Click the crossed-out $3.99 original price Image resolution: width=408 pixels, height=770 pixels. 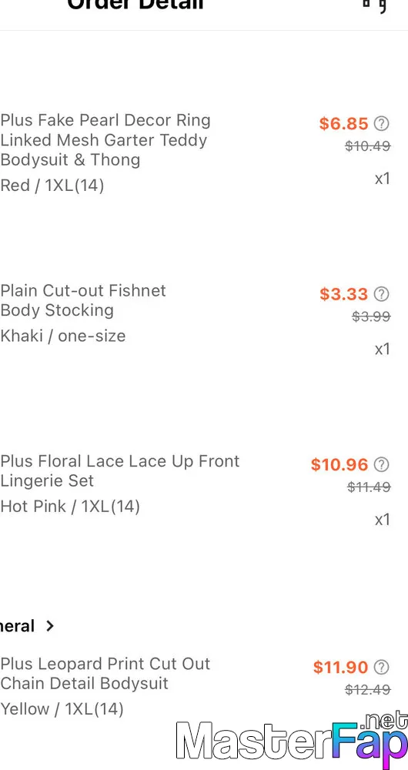tap(371, 316)
